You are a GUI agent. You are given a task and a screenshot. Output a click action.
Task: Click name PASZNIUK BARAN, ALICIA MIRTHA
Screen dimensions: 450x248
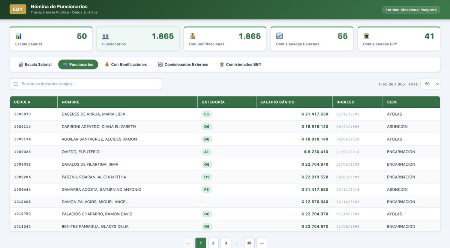coord(94,177)
